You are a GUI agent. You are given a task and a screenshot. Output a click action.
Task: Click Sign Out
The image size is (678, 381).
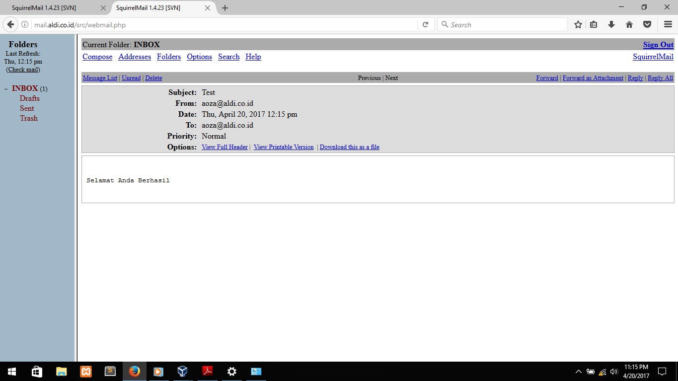(658, 45)
